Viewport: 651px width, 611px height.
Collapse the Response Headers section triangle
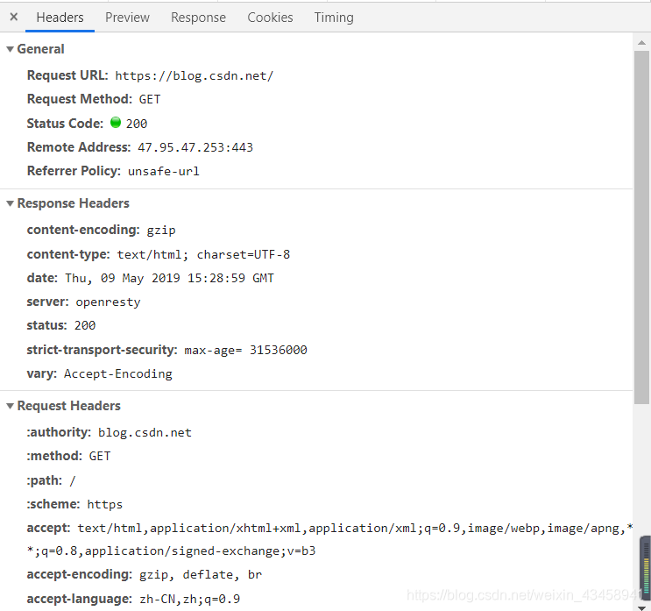click(x=11, y=203)
